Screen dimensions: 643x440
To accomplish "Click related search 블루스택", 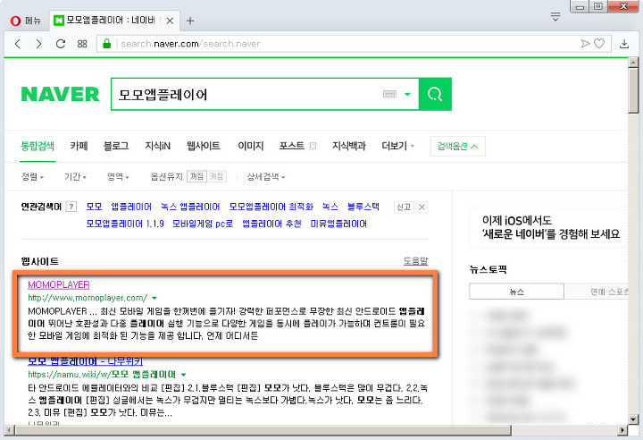I will 363,207.
